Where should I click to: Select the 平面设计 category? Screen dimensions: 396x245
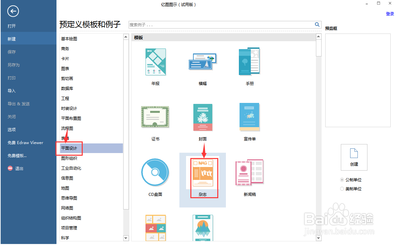click(x=91, y=148)
